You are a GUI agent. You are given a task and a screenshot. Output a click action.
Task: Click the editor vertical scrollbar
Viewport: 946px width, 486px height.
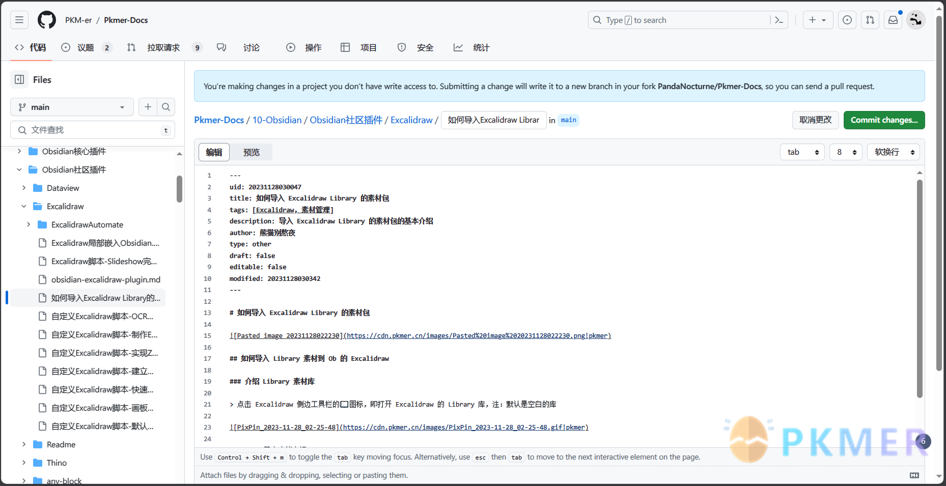(920, 289)
